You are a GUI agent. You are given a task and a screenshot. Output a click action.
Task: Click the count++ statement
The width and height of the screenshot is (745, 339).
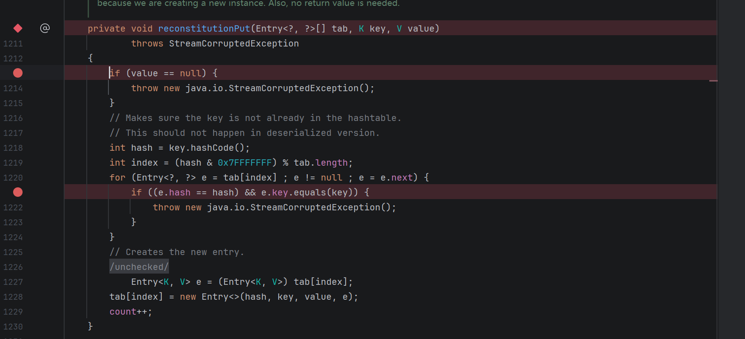130,312
